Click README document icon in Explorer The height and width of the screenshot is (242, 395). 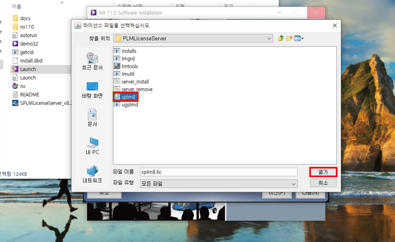tap(16, 94)
